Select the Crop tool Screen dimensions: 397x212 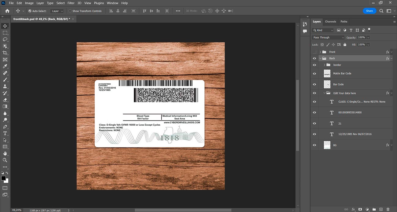tap(5, 53)
